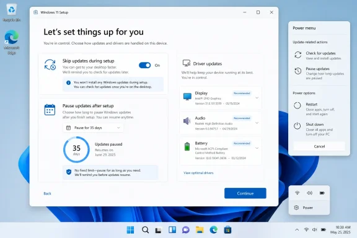Viewport: 357px width, 238px height.
Task: Click the skip updates sync icon
Action: coord(50,64)
